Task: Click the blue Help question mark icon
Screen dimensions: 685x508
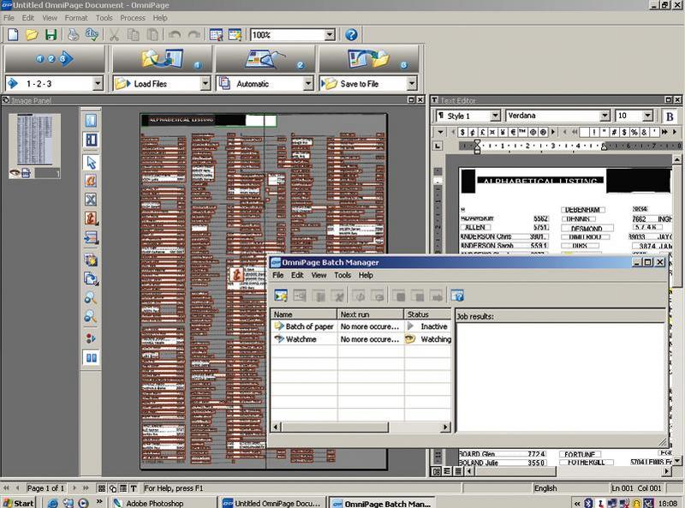Action: (x=351, y=34)
